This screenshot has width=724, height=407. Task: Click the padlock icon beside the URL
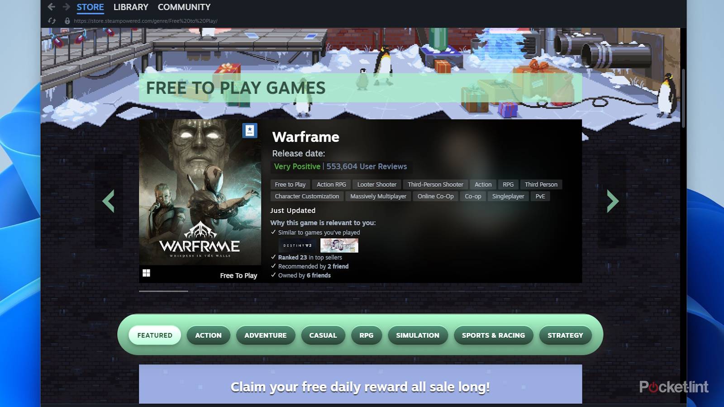coord(67,21)
